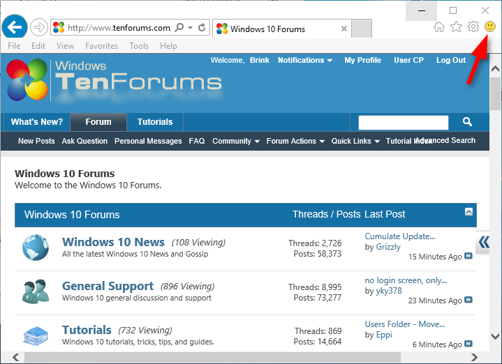Click the globe icon for Windows 10 News

tap(36, 248)
